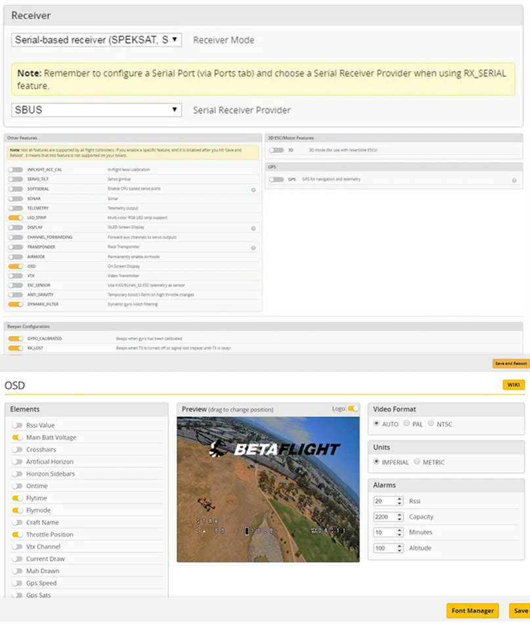Screen dimensions: 530x627
Task: Turn on the Ontime element
Action: point(17,486)
